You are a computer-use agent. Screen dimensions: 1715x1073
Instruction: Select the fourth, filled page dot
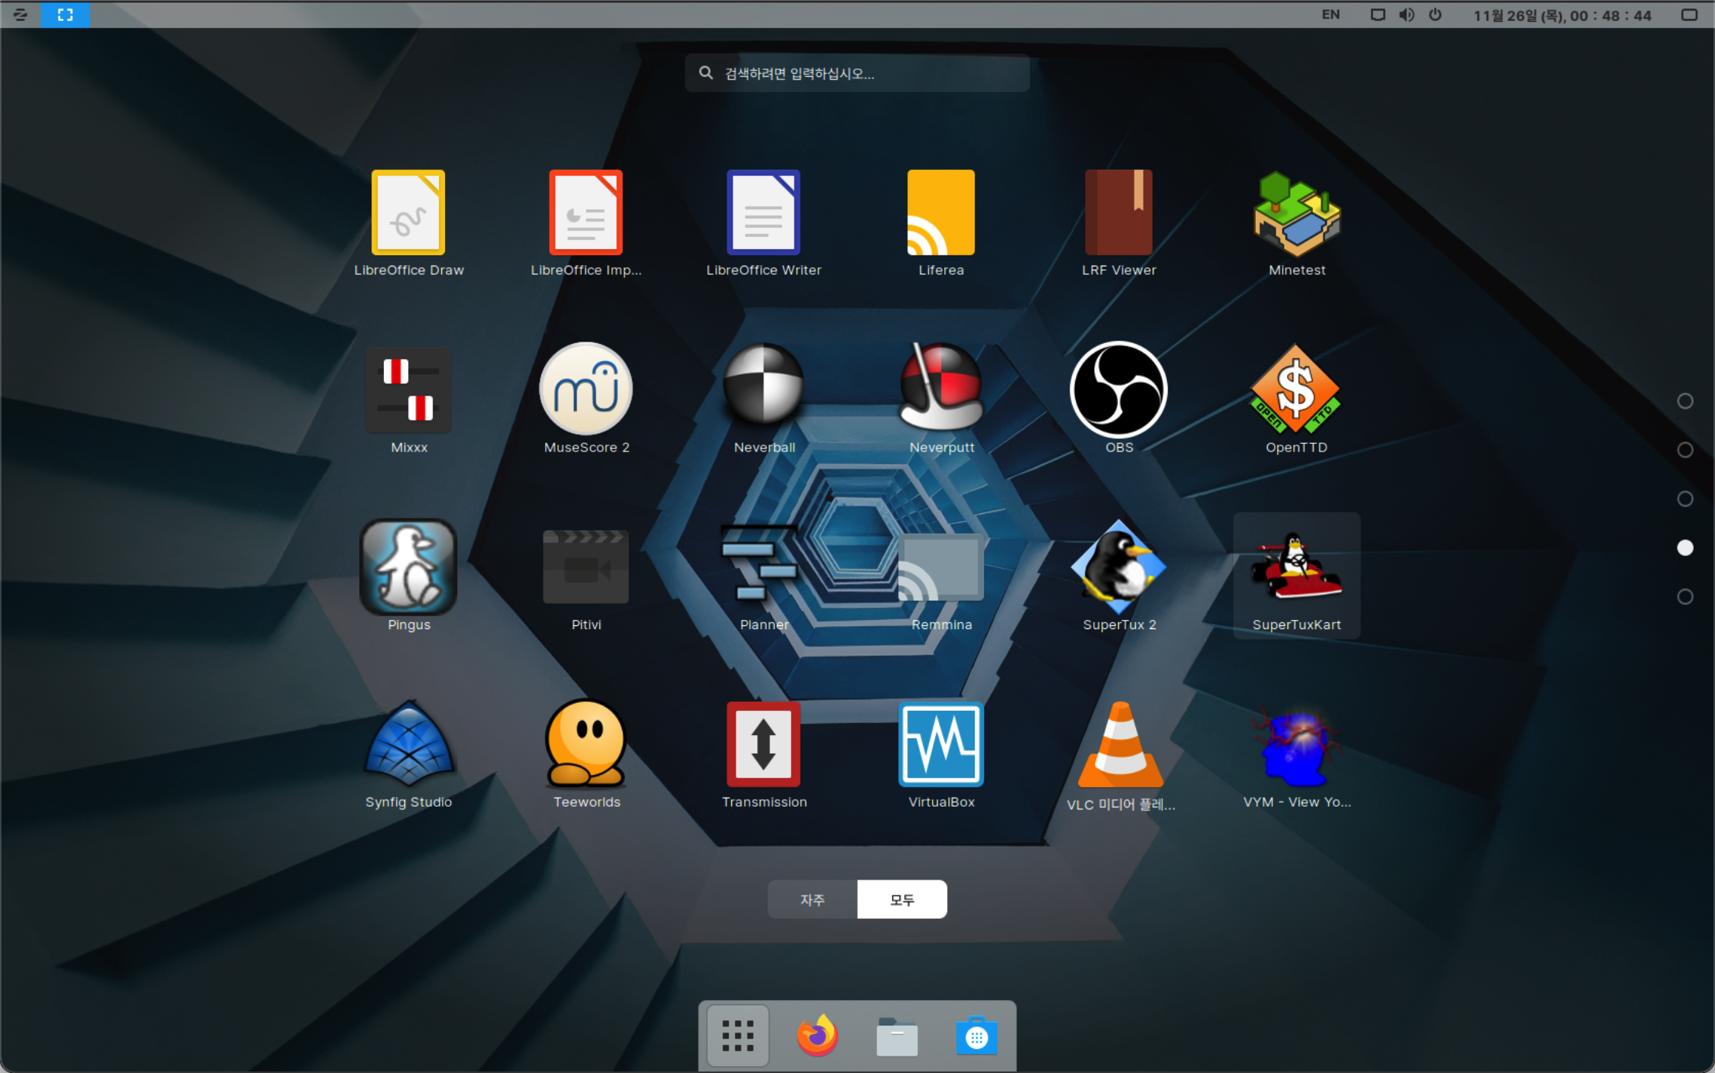click(1685, 548)
